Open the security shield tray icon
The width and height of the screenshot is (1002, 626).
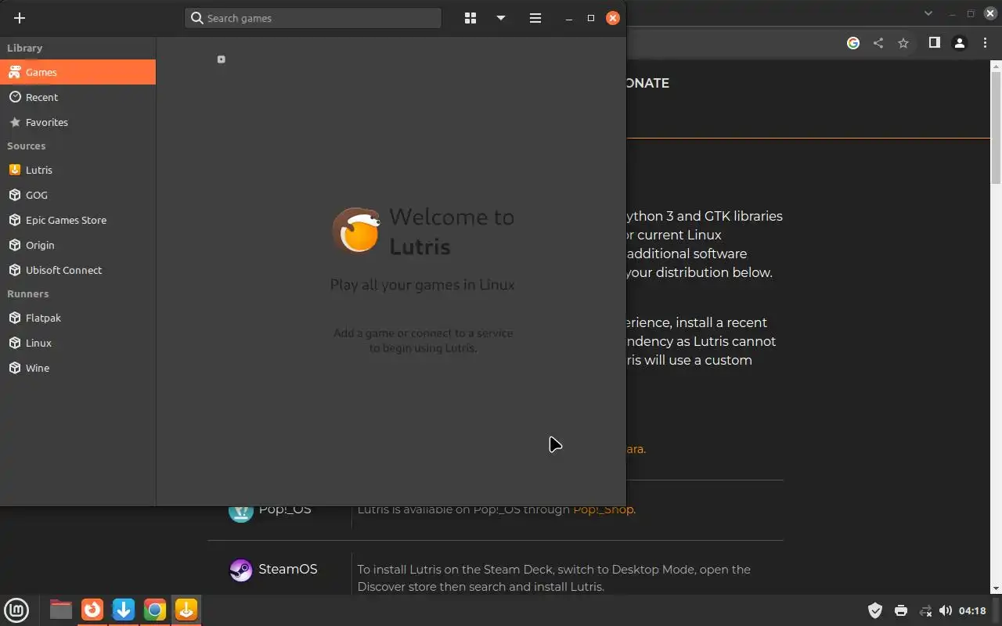[875, 610]
